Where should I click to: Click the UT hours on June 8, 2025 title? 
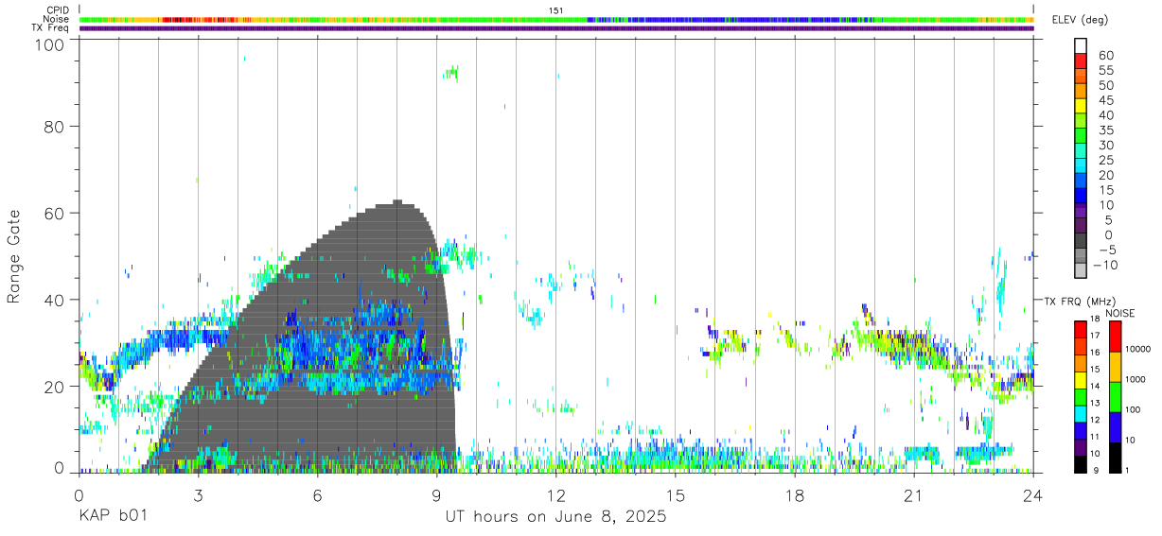pyautogui.click(x=555, y=517)
